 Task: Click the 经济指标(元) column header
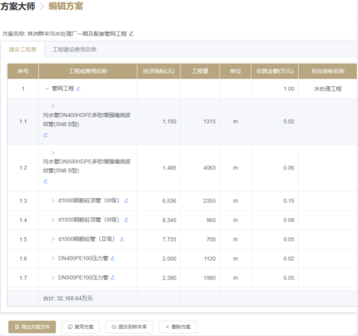159,71
